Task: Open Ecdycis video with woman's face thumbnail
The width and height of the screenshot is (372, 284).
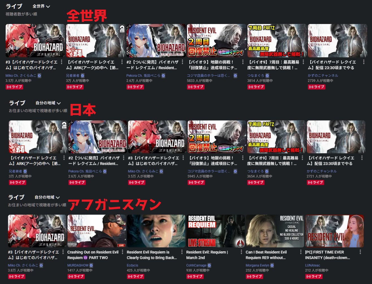Action: point(156,231)
